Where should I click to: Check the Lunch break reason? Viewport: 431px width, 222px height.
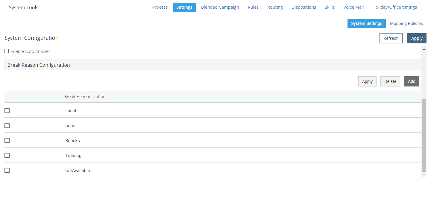click(7, 110)
